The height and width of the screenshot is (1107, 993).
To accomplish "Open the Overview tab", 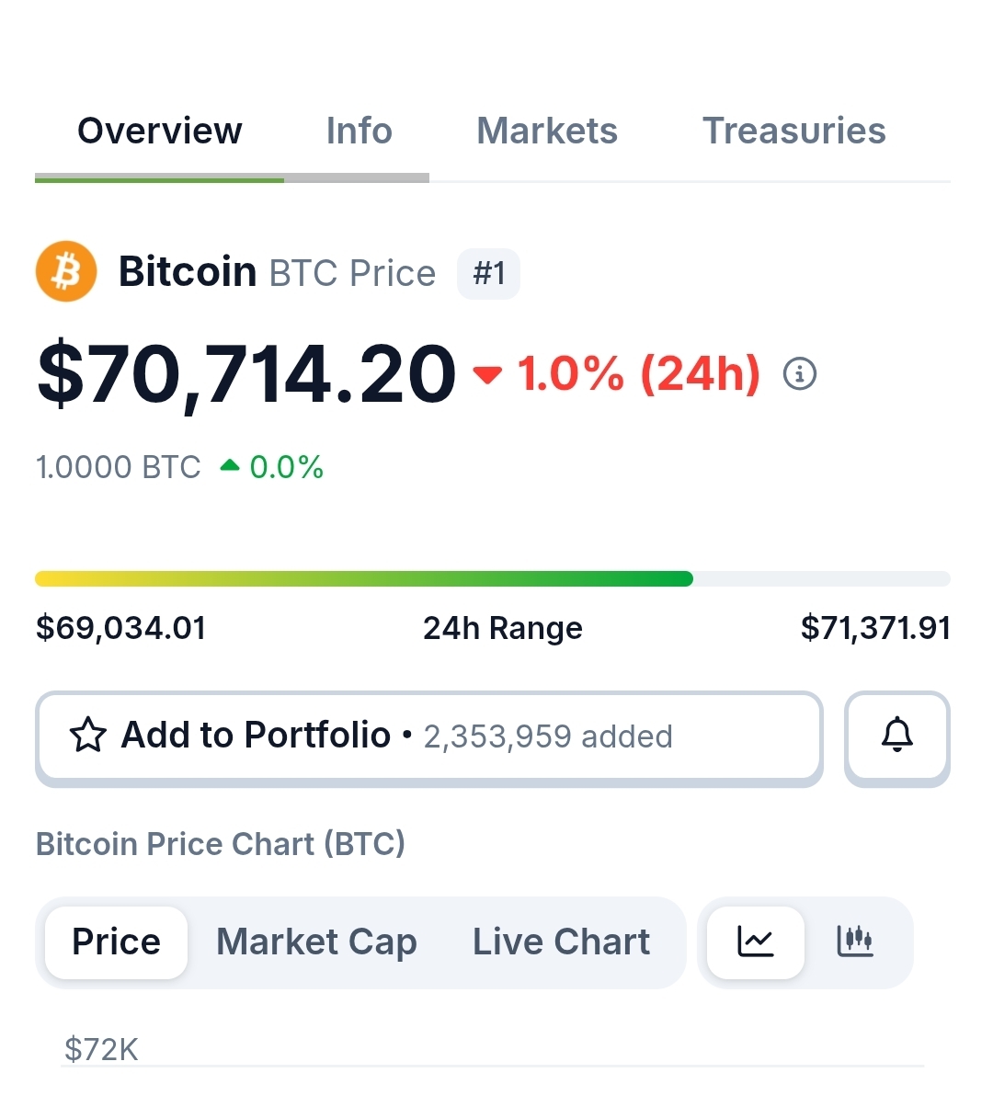I will tap(160, 131).
